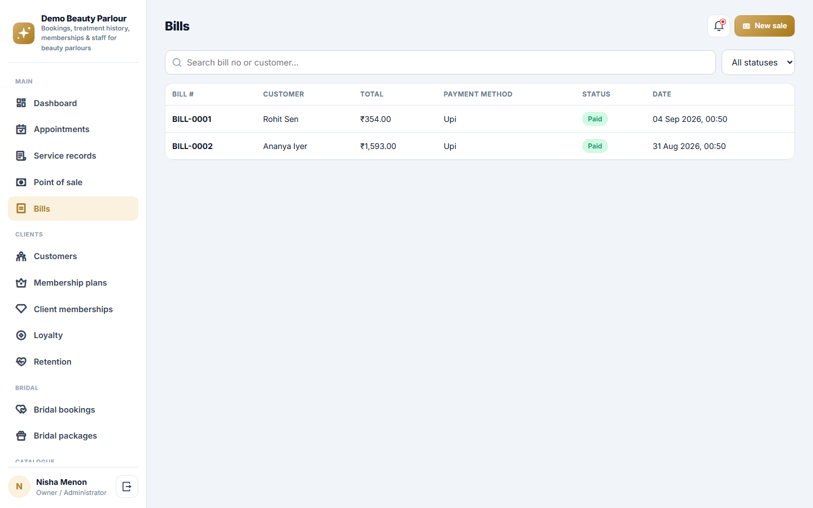813x508 pixels.
Task: Switch to Customers section
Action: click(x=73, y=256)
